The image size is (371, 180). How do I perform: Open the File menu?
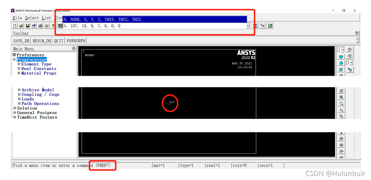point(17,18)
